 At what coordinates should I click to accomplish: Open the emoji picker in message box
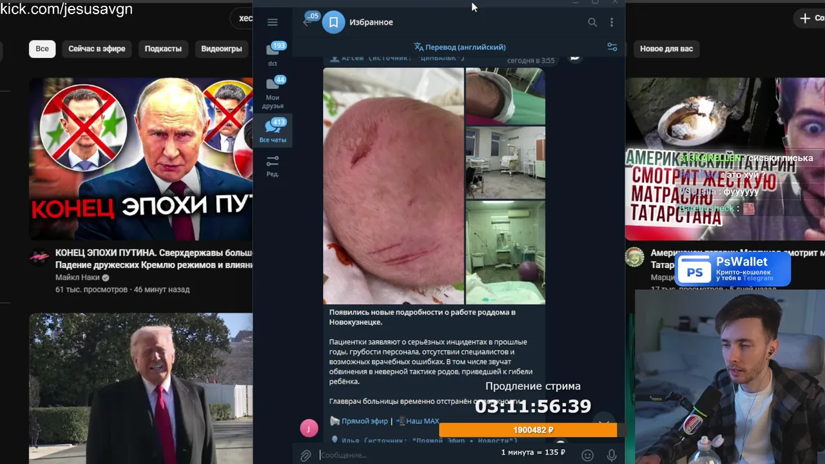(587, 455)
